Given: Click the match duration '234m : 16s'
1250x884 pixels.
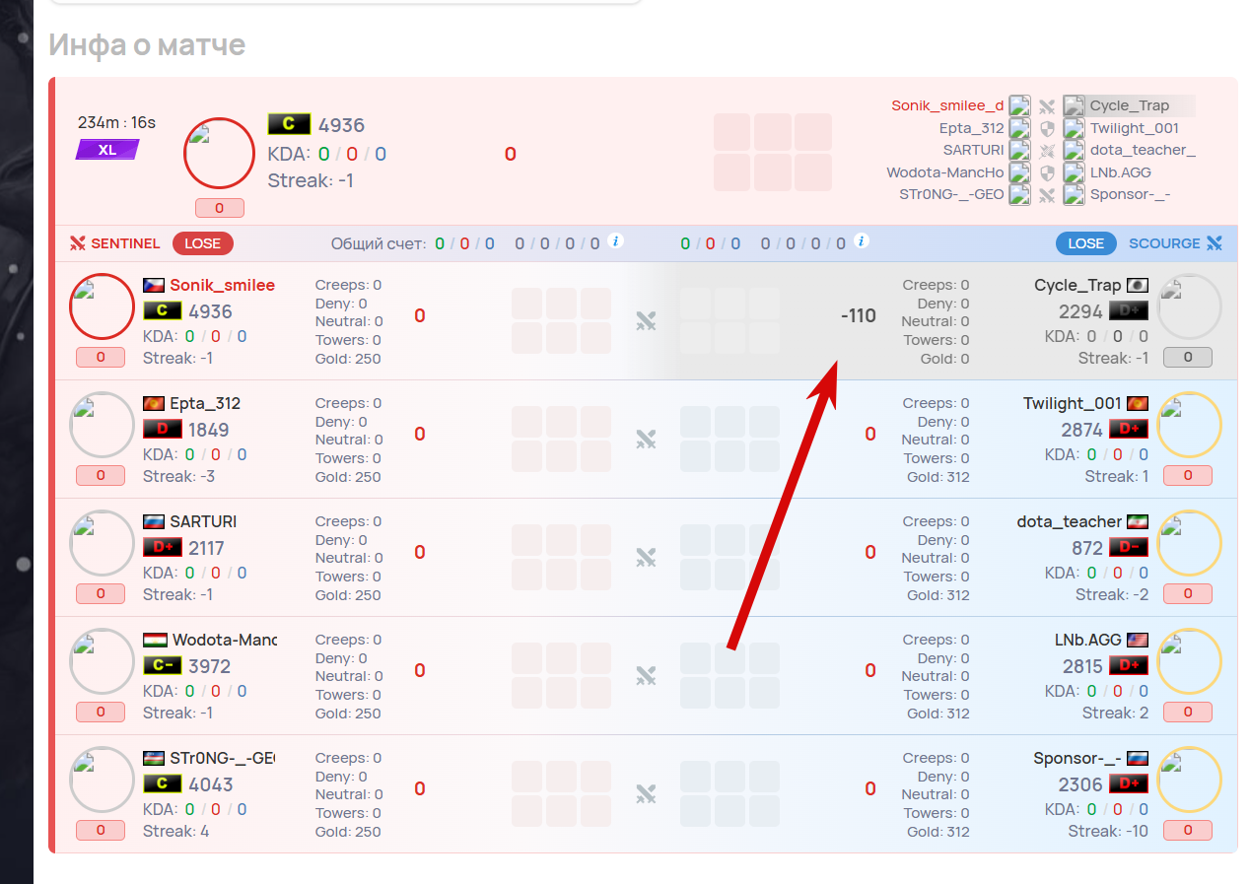Looking at the screenshot, I should coord(116,123).
